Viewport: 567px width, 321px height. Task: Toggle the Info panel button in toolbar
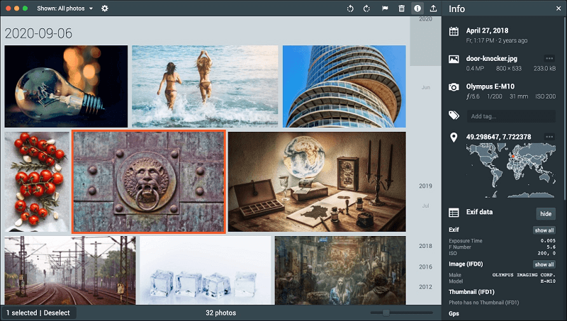417,9
